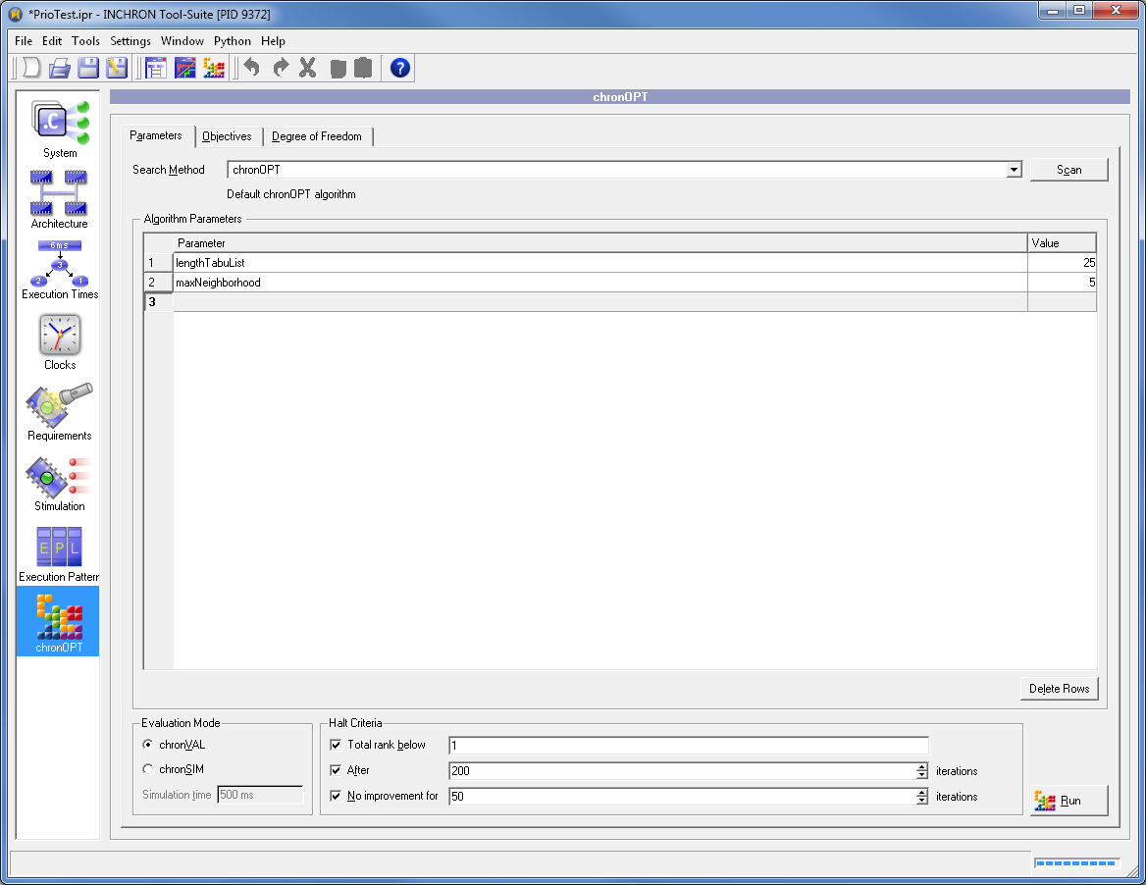This screenshot has height=885, width=1146.
Task: Open the Edit menu
Action: tap(52, 41)
